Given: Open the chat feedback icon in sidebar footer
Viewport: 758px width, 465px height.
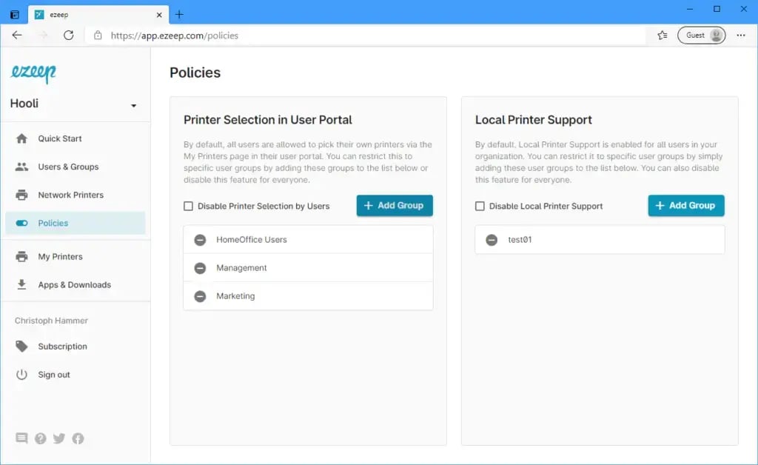Looking at the screenshot, I should (x=21, y=438).
